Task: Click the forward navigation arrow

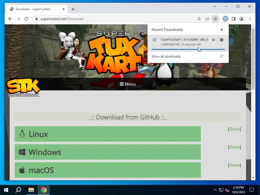Action: (18, 19)
